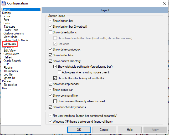Screen dimensions: 169x135
Task: Toggle the Show button bar checkbox
Action: [x=50, y=21]
